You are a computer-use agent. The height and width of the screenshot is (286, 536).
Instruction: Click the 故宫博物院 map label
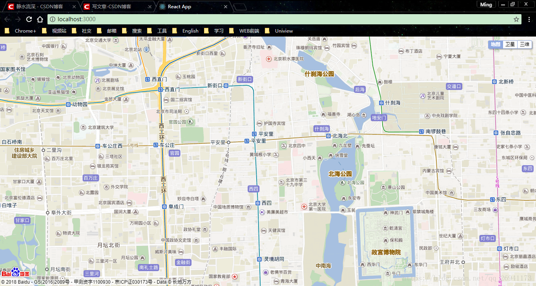[386, 252]
